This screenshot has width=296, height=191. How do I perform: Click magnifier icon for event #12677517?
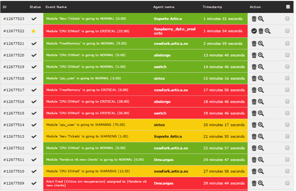click(x=261, y=90)
